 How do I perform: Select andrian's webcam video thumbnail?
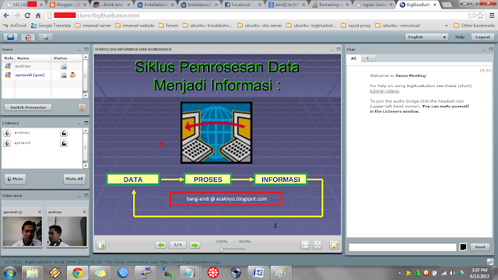[67, 232]
